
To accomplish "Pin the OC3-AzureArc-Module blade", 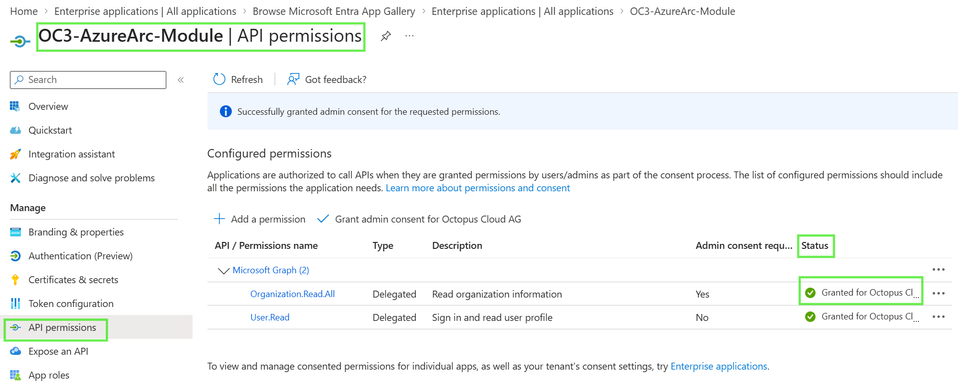I will tap(386, 36).
